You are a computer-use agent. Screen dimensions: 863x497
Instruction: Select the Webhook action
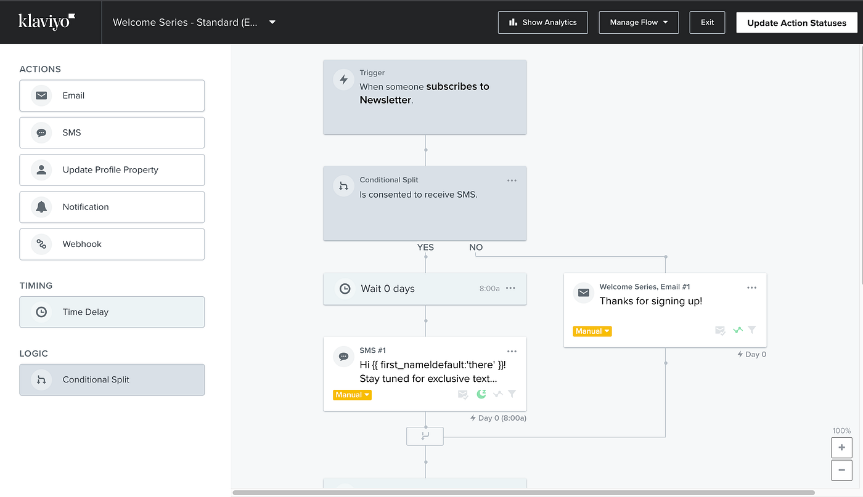(x=112, y=244)
